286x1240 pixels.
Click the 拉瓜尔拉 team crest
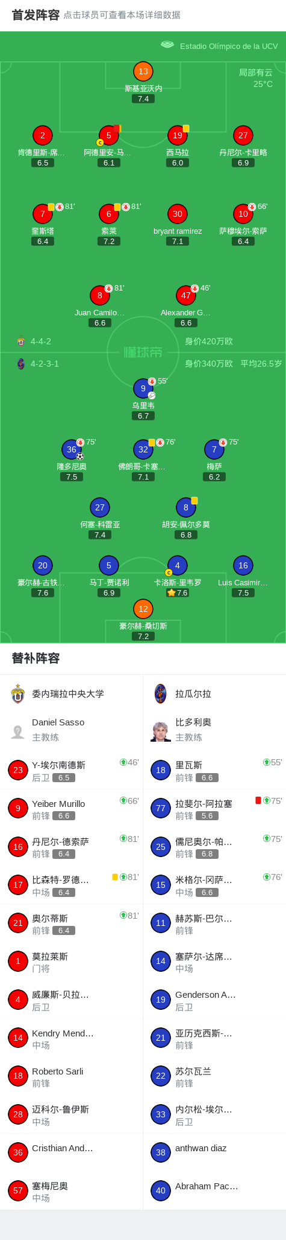tap(161, 693)
